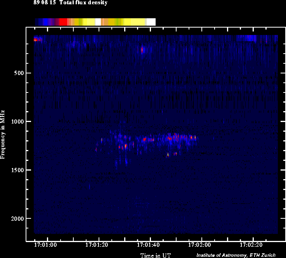
Task: Click the 17:02:20 time tick label
Action: point(251,245)
